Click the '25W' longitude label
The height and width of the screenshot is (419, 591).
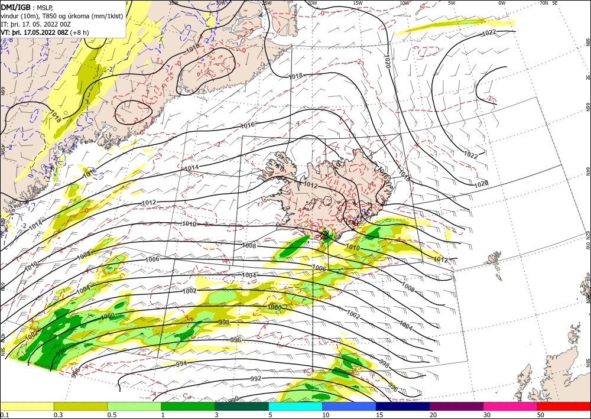click(x=267, y=2)
